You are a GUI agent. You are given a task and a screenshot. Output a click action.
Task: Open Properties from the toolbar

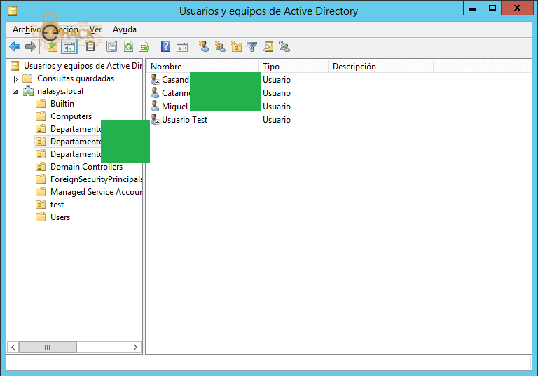111,46
